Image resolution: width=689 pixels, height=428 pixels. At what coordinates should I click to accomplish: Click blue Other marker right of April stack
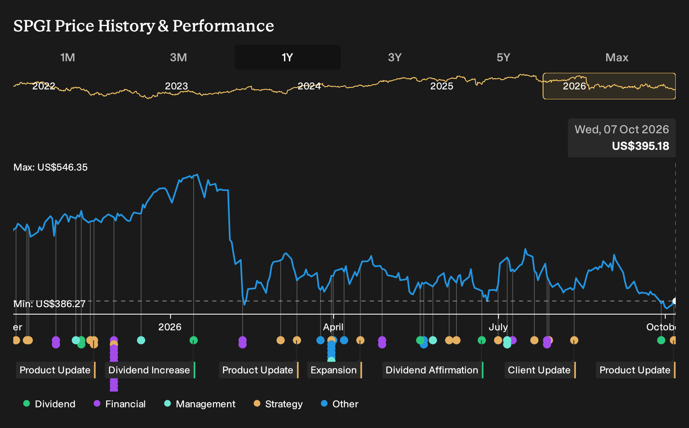click(x=344, y=340)
